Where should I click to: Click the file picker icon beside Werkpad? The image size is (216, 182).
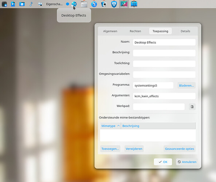click(192, 107)
